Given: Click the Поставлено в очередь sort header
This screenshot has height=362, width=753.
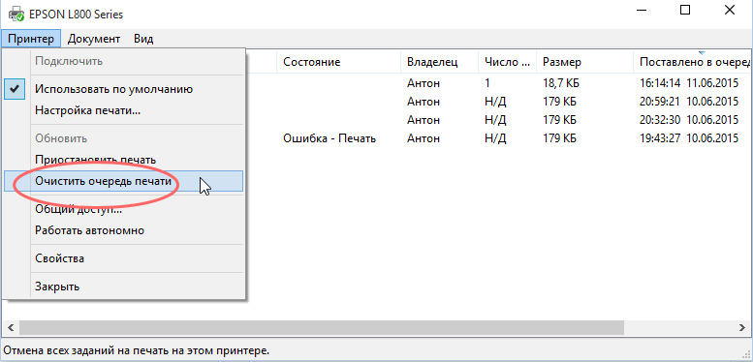Looking at the screenshot, I should pyautogui.click(x=693, y=62).
